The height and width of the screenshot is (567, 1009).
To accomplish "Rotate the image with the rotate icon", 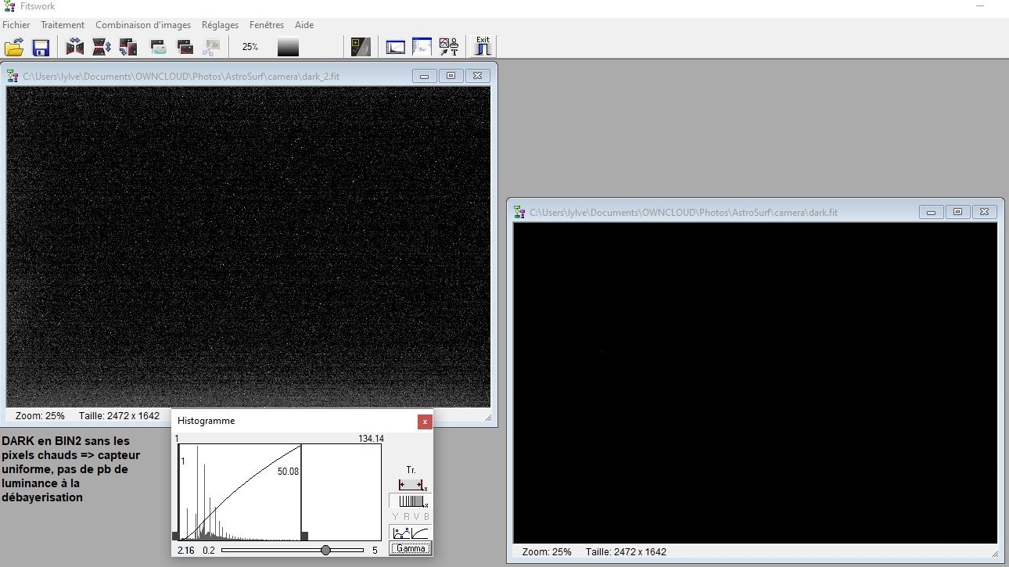I will click(x=128, y=47).
